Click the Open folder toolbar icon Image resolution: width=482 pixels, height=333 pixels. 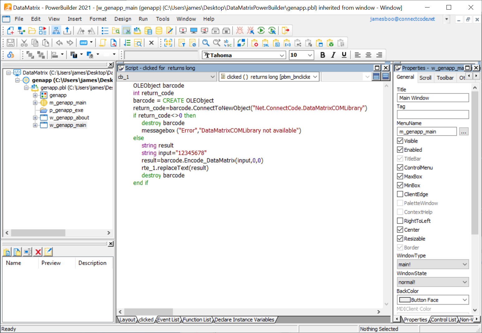[32, 31]
